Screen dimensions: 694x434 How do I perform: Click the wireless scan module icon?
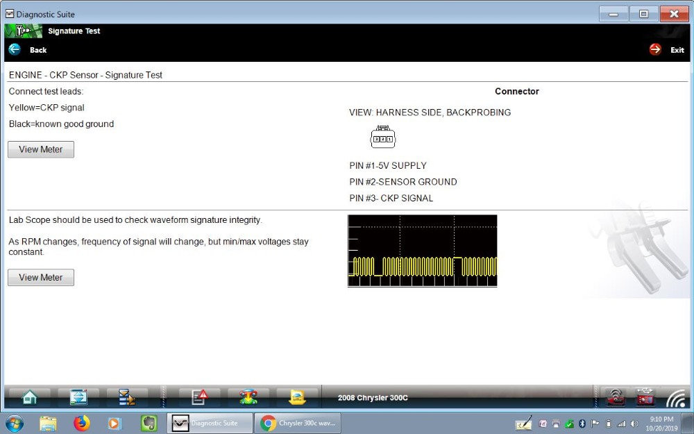615,397
